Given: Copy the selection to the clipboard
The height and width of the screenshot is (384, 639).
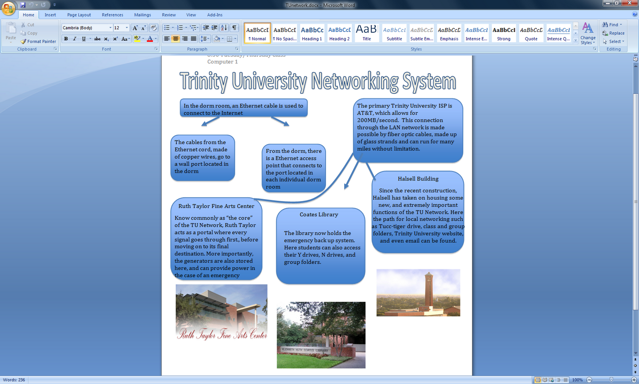Looking at the screenshot, I should click(29, 33).
